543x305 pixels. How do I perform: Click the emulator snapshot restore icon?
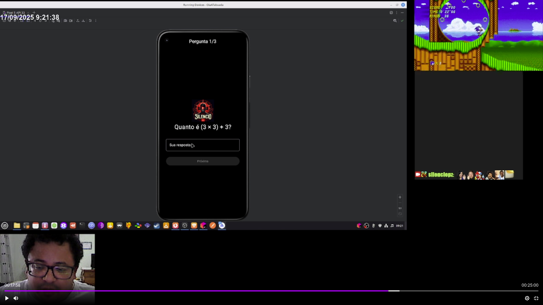(x=90, y=21)
